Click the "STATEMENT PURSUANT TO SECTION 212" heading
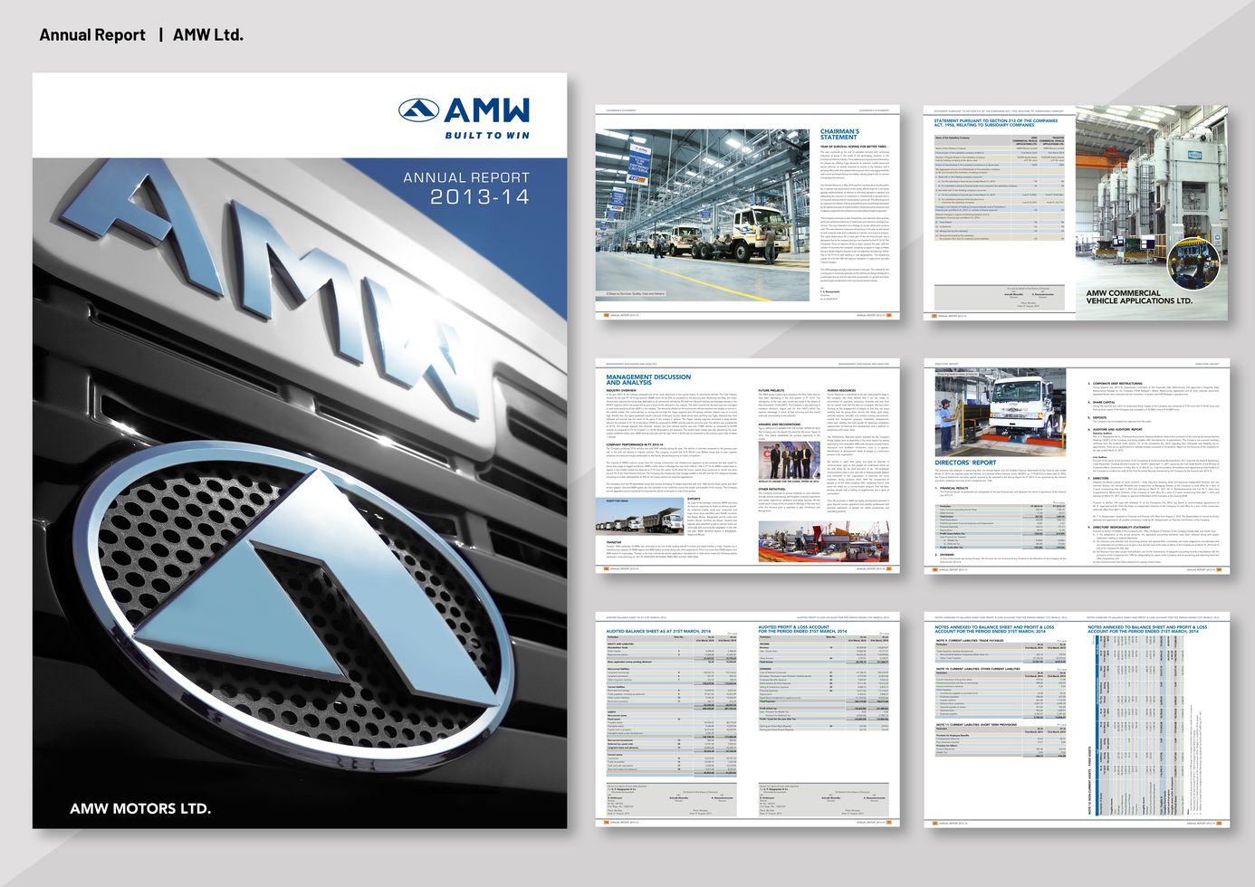 pos(996,122)
